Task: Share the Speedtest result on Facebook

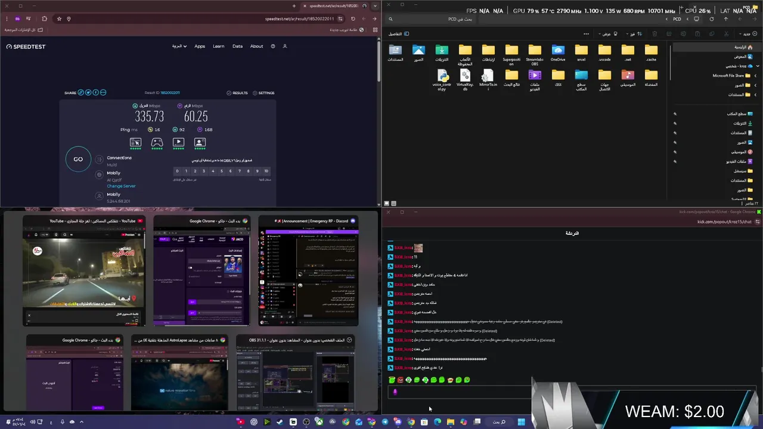Action: pyautogui.click(x=95, y=92)
